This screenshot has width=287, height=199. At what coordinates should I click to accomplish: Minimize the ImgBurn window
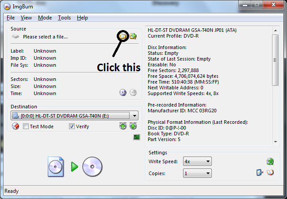click(245, 5)
